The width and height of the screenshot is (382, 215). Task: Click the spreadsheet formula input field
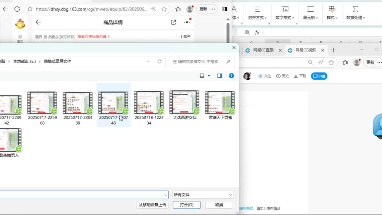(x=322, y=32)
